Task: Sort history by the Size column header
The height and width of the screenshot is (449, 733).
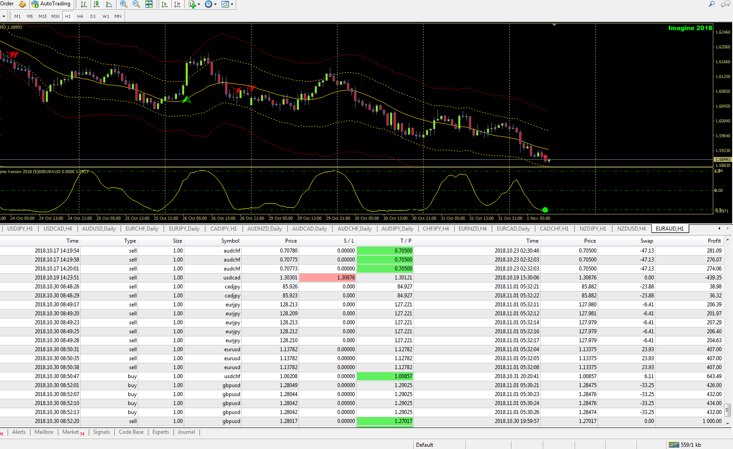Action: (178, 241)
